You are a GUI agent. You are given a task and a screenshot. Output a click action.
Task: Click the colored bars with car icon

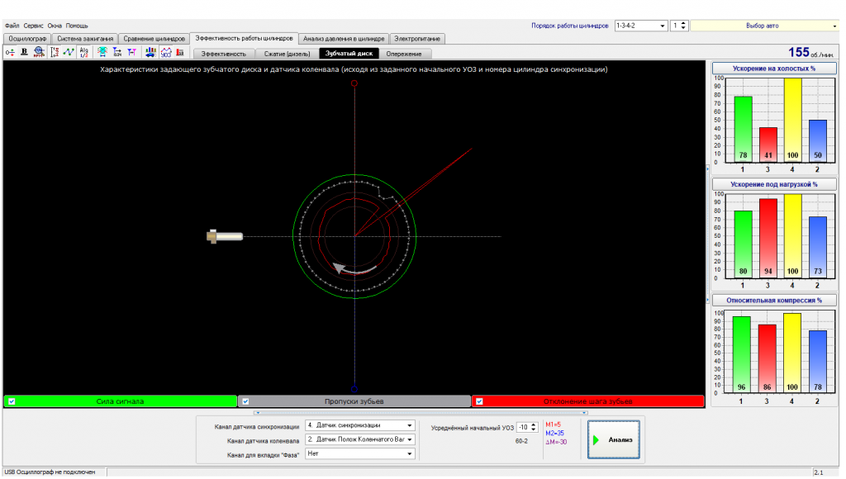pyautogui.click(x=150, y=52)
